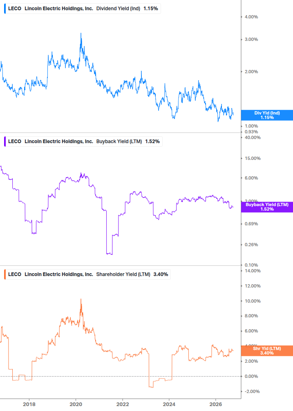Click the 3.00% tick in dividend yield axis

[x=251, y=39]
